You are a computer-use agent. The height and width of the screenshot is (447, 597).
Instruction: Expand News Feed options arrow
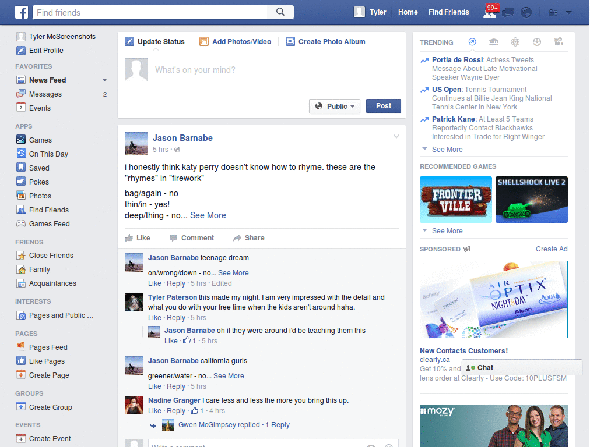(104, 80)
